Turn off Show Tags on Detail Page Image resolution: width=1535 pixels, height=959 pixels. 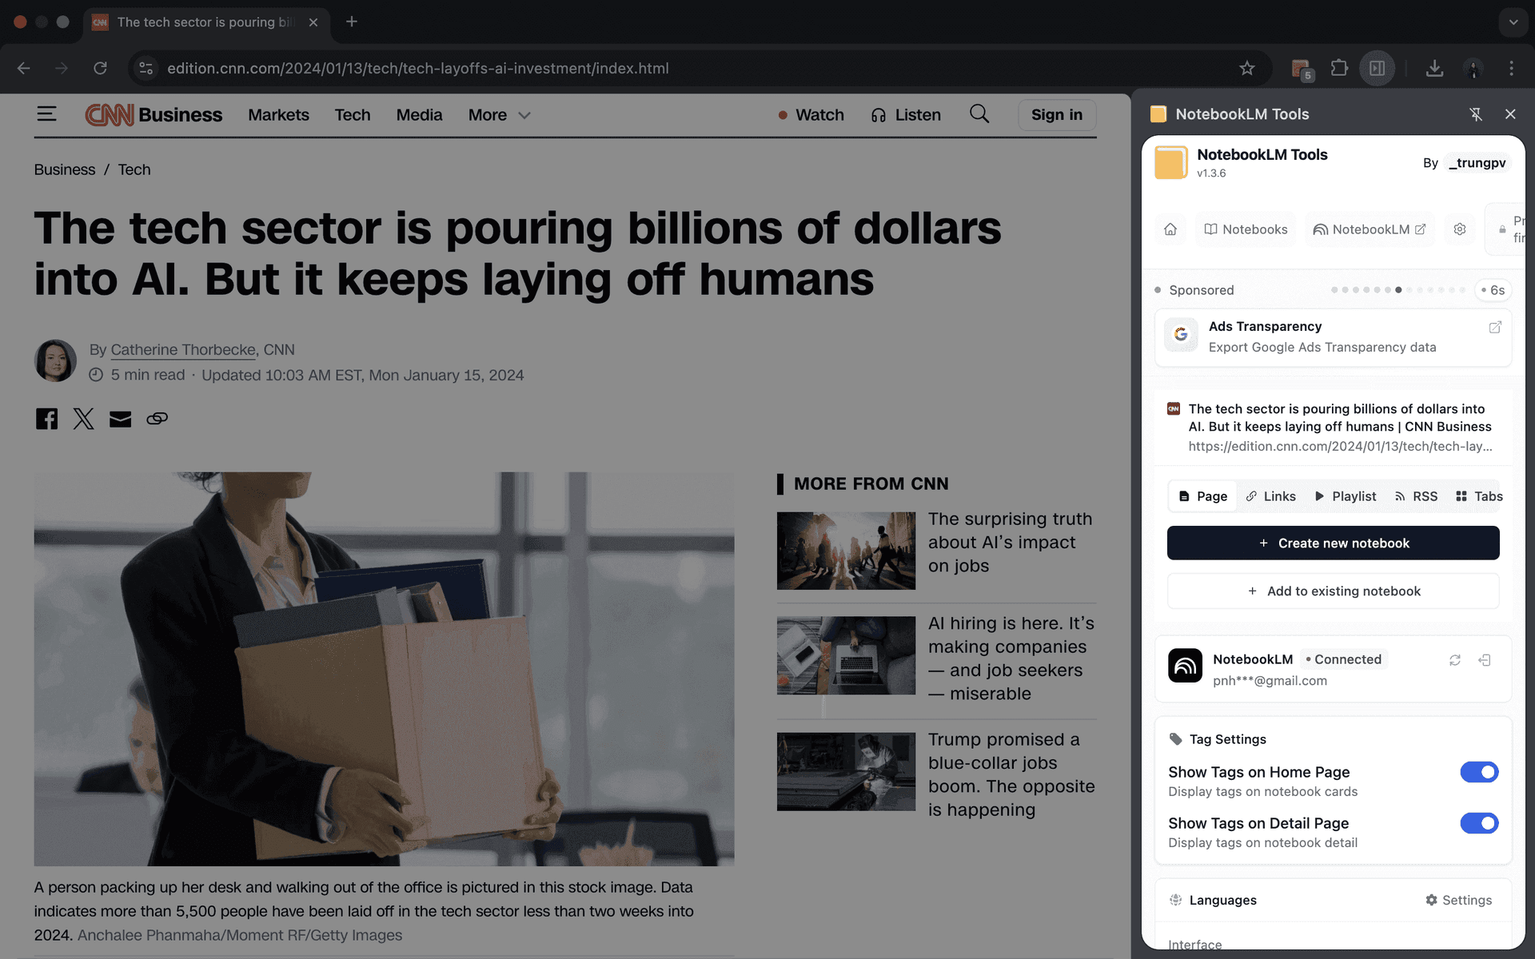(1478, 823)
